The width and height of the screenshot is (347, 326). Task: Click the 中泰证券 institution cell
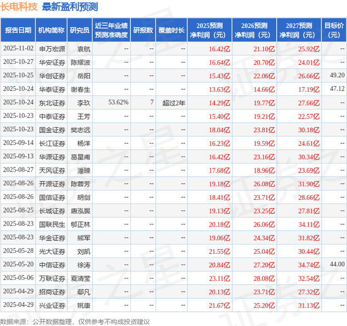[x=52, y=116]
